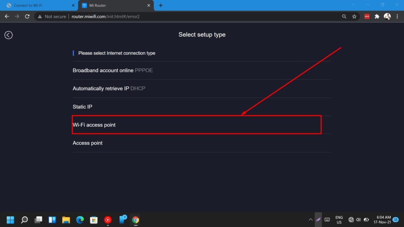Choose Wi-Fi access point setup type
The height and width of the screenshot is (227, 404).
click(202, 125)
